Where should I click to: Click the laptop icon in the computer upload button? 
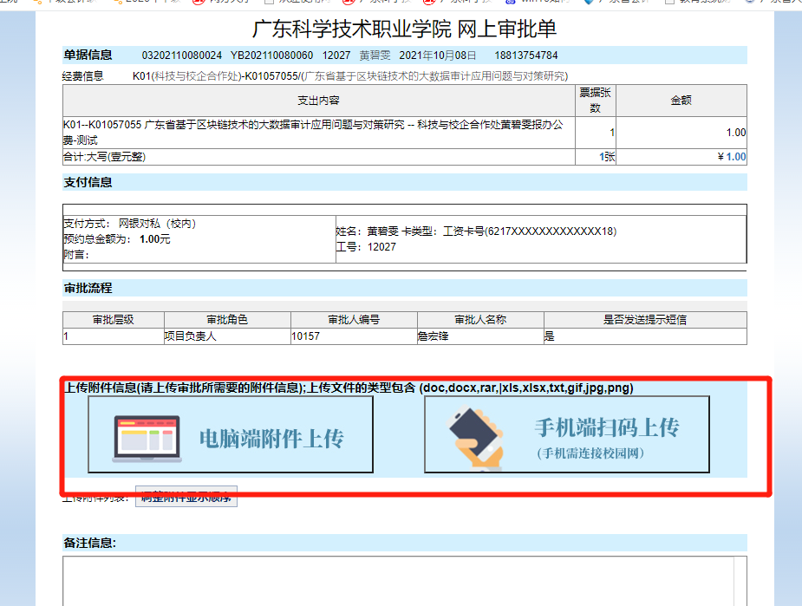click(x=147, y=440)
